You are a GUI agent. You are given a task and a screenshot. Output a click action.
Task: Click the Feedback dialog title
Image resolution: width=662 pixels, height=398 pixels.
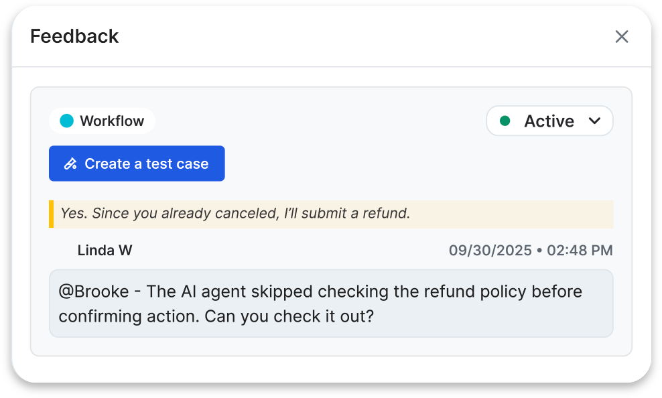74,36
